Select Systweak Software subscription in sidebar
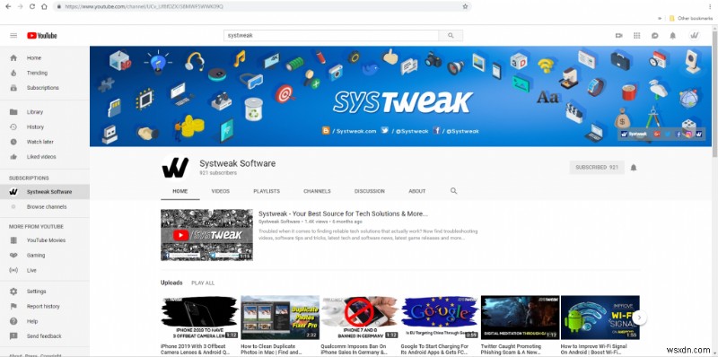The width and height of the screenshot is (718, 357). 45,192
